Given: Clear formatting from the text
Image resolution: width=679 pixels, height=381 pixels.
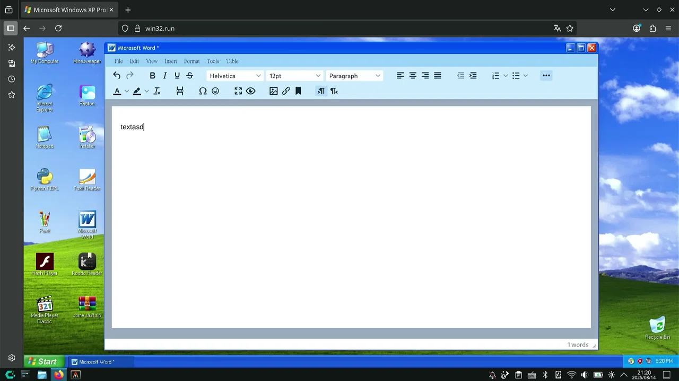Looking at the screenshot, I should (x=157, y=91).
